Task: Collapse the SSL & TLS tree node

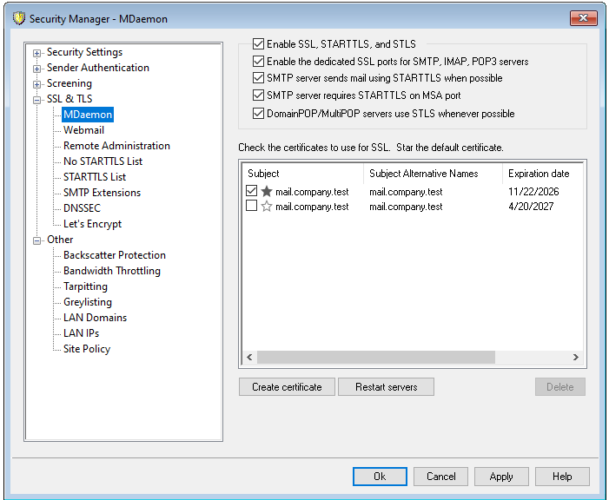Action: click(x=37, y=100)
